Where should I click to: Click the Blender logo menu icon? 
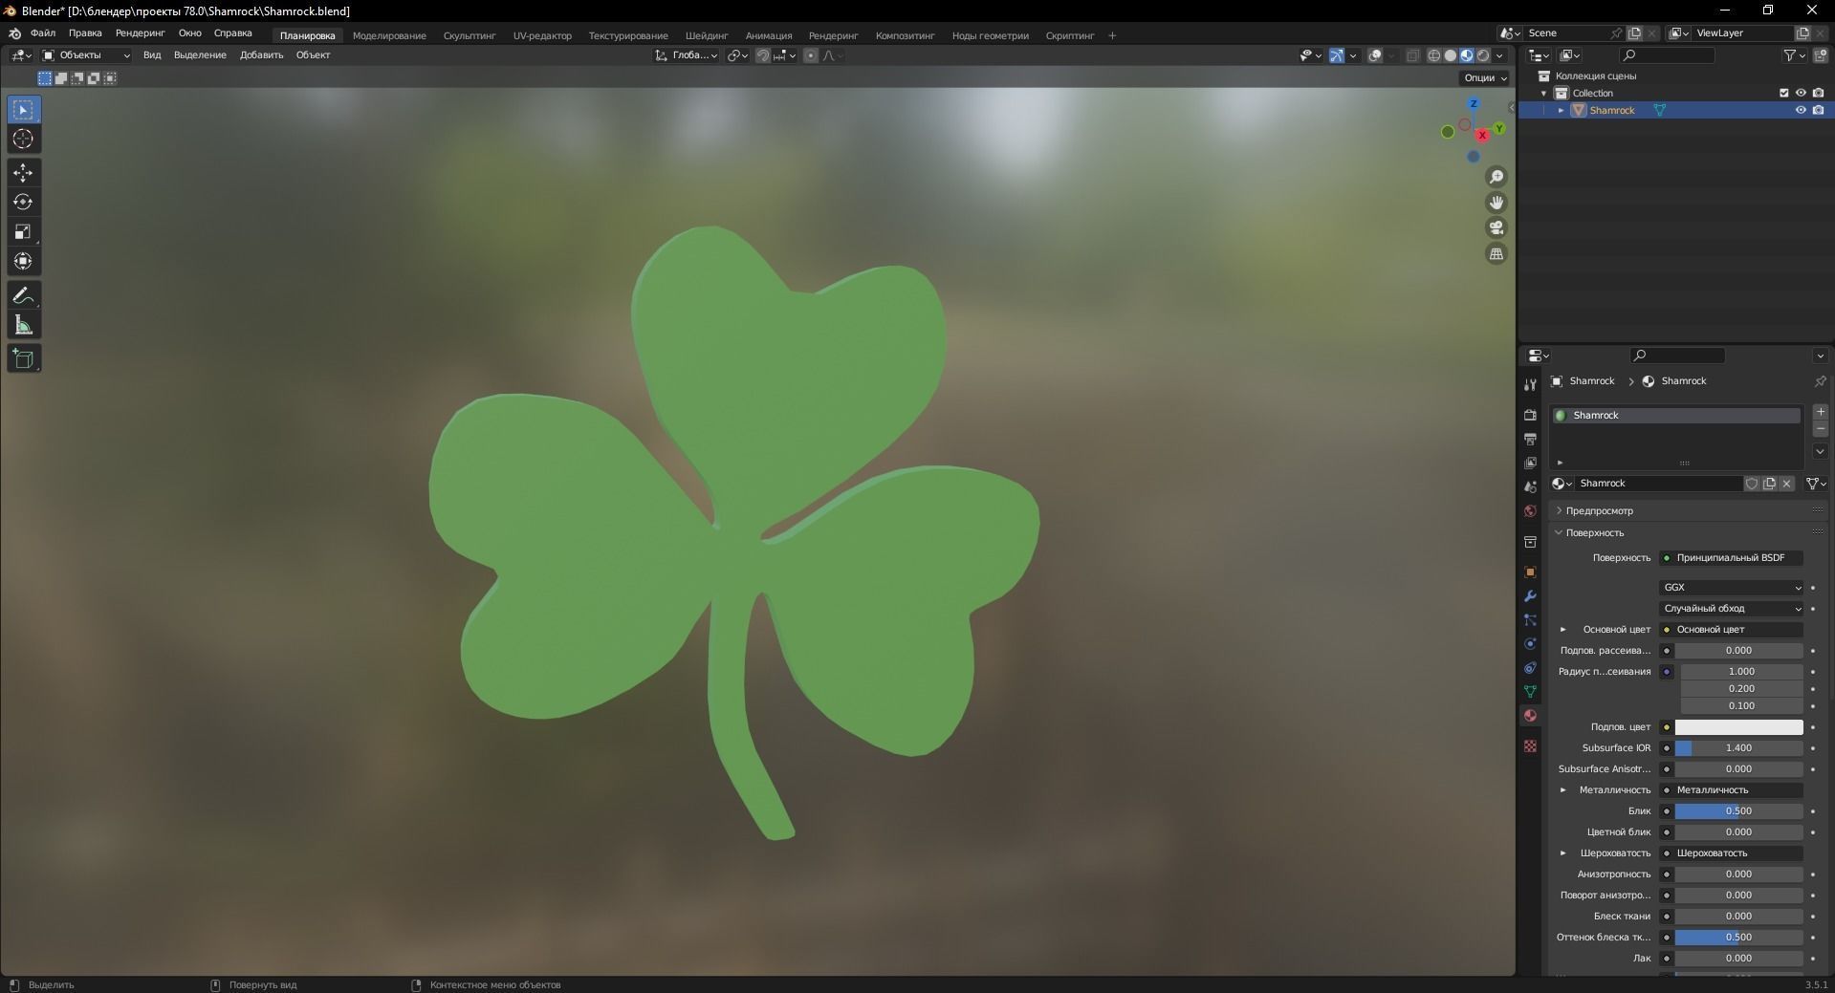pyautogui.click(x=14, y=33)
